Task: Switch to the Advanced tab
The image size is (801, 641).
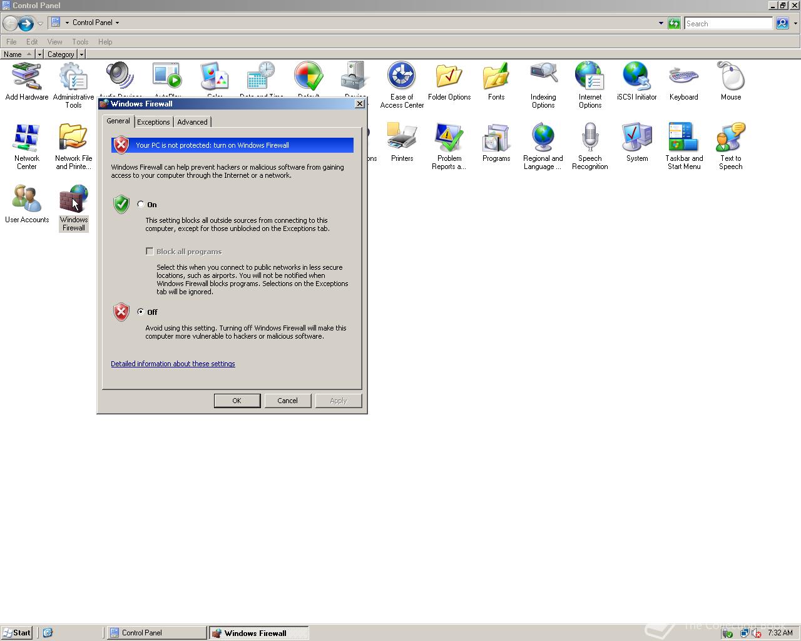Action: pyautogui.click(x=192, y=122)
